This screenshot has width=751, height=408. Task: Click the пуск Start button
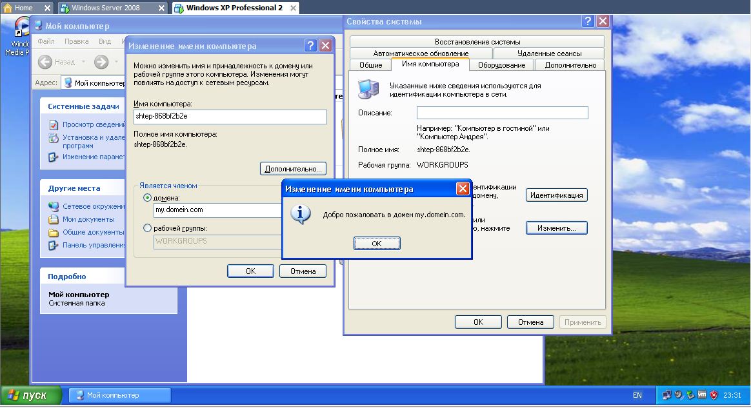(x=31, y=396)
